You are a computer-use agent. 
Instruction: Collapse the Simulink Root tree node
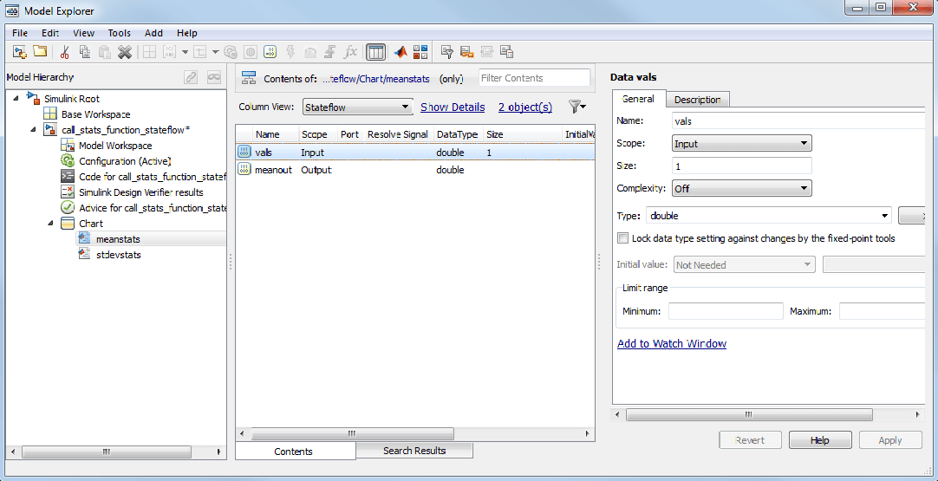pyautogui.click(x=15, y=98)
